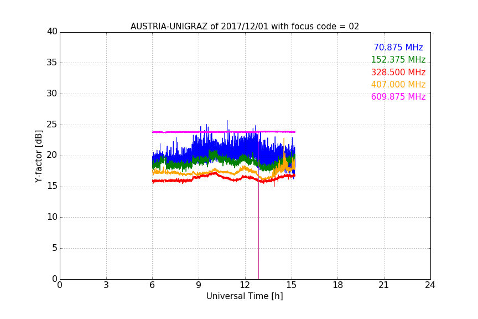Image resolution: width=478 pixels, height=319 pixels.
Task: Click the x-axis tick label 21
Action: tap(384, 285)
